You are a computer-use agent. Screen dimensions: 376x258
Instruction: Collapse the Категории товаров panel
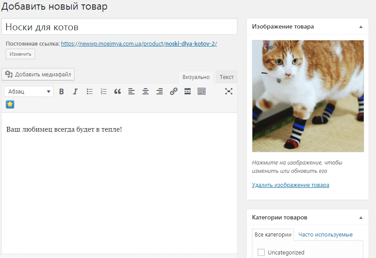click(361, 217)
